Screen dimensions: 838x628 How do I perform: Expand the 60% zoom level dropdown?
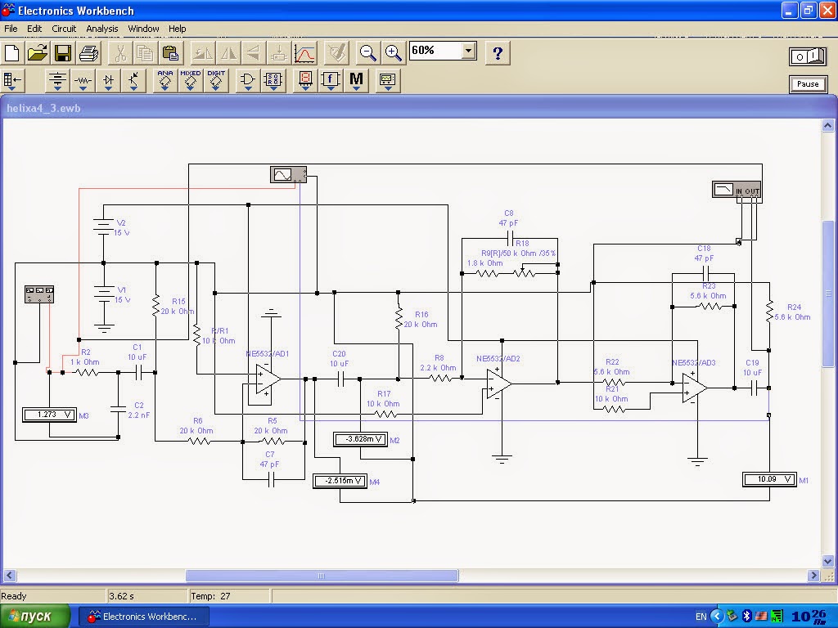pos(468,51)
